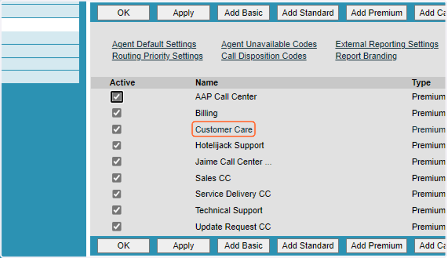Screen dimensions: 447x258
Task: Click the bottom Apply button
Action: point(183,246)
